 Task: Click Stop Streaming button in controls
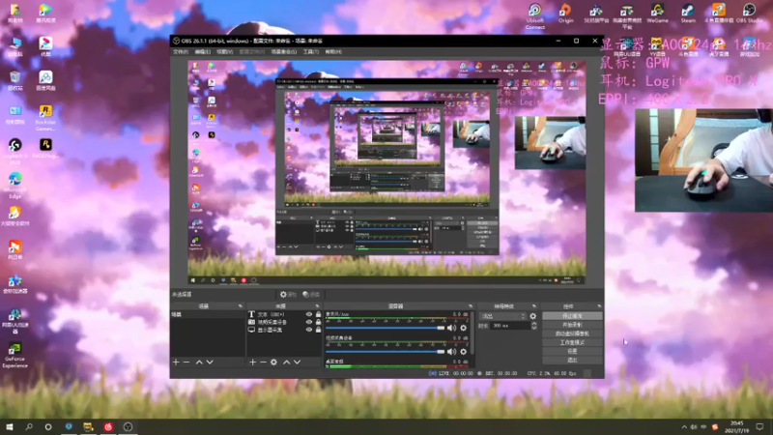pos(572,316)
